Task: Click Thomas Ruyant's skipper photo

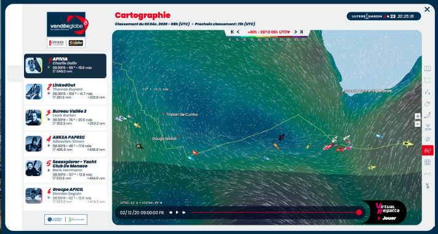Action: coord(34,91)
